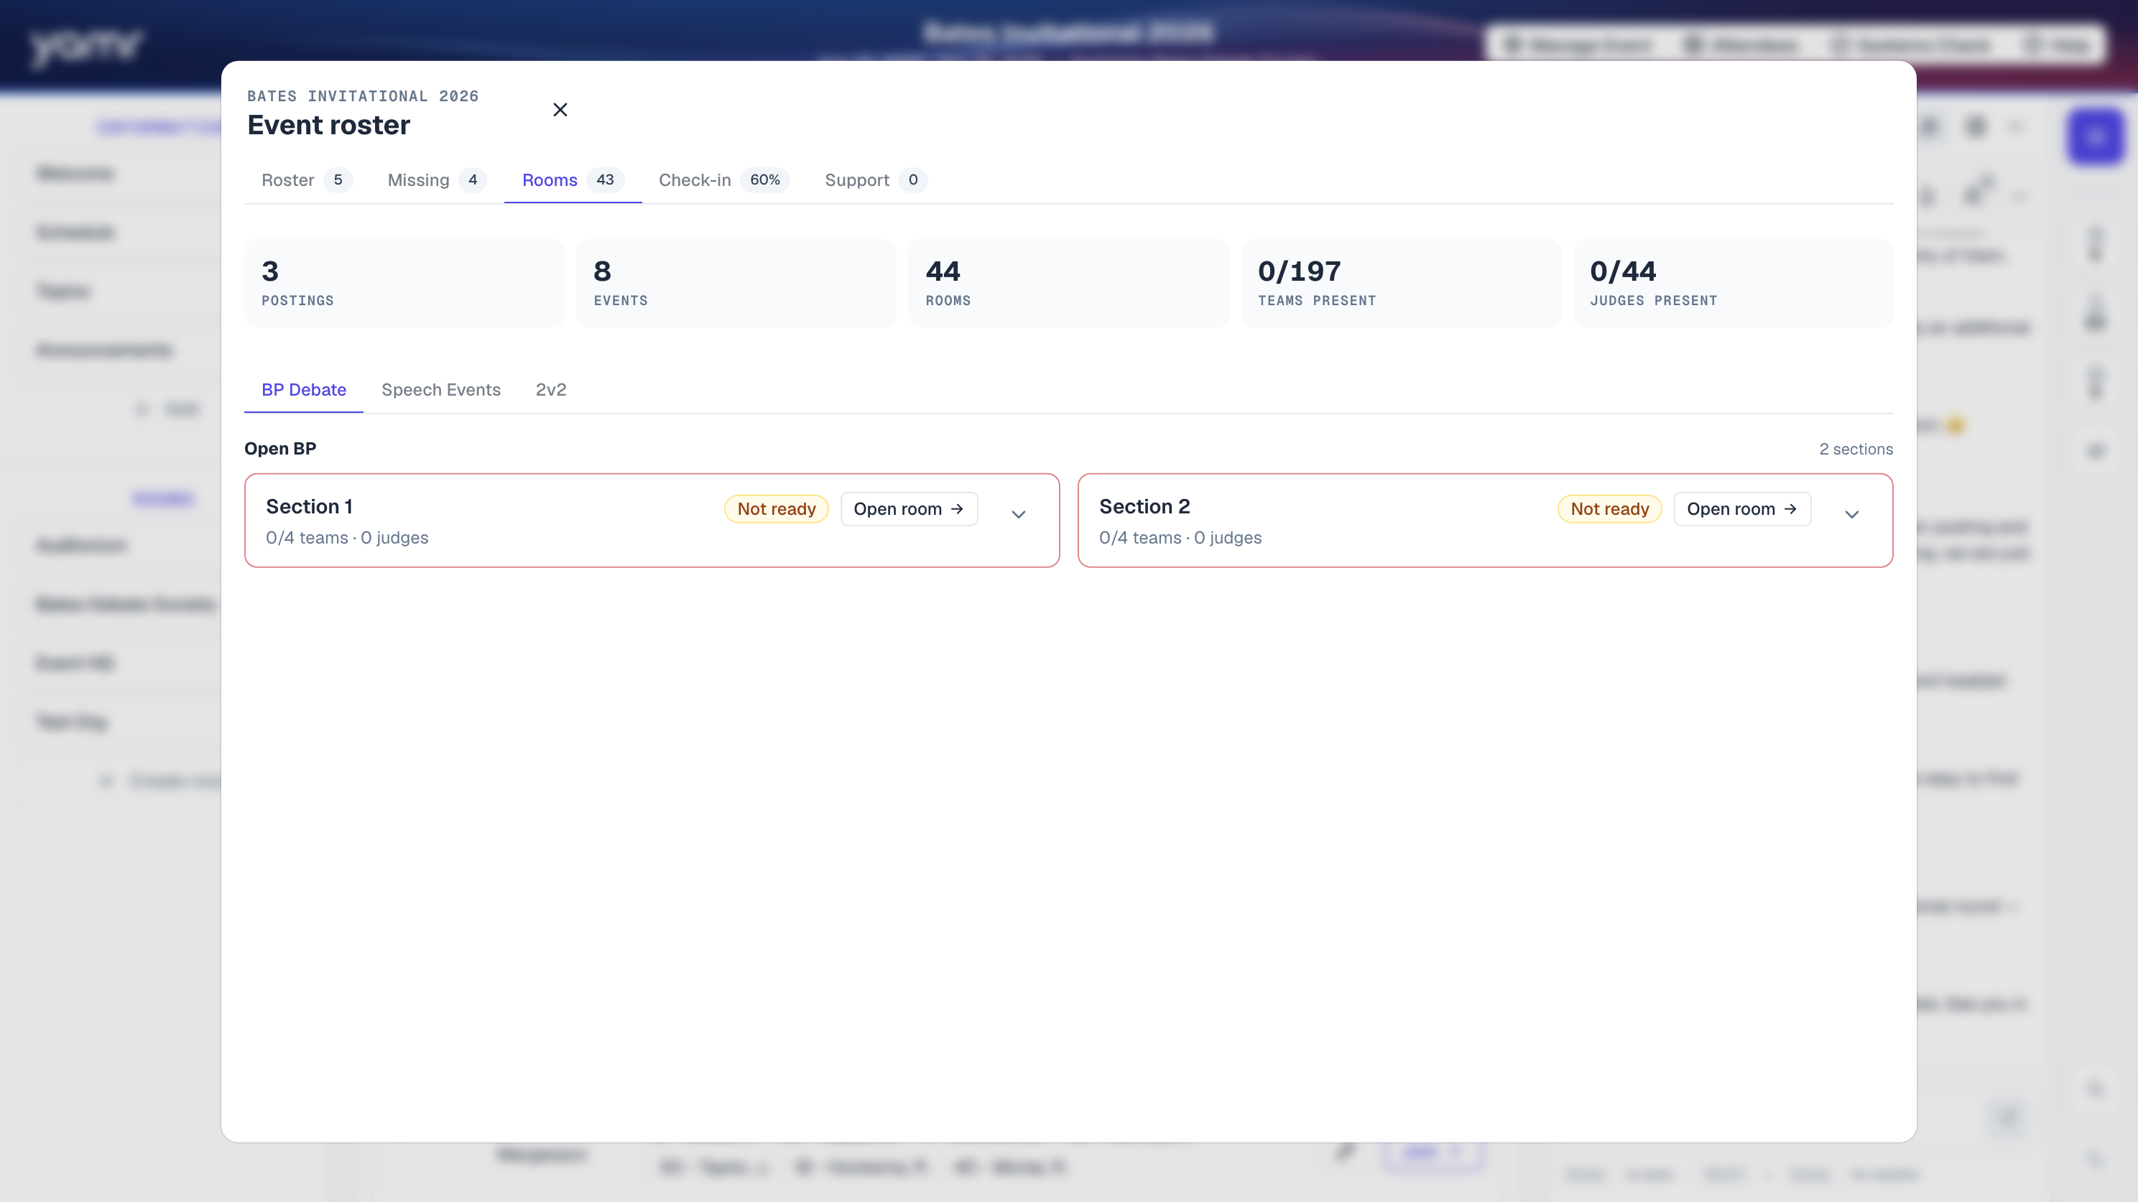Click the 2 sections label
The width and height of the screenshot is (2138, 1202).
tap(1856, 449)
